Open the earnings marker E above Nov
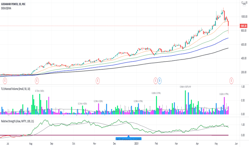The height and width of the screenshot is (147, 249). point(98,81)
